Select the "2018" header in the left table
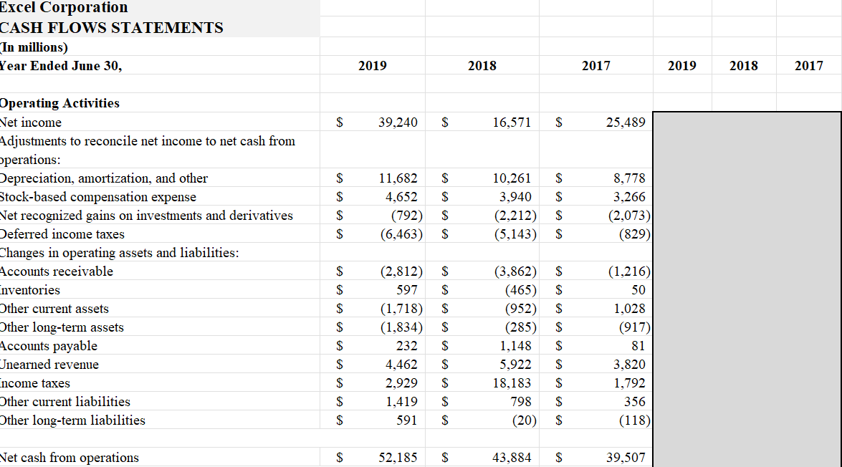842x467 pixels. tap(482, 65)
